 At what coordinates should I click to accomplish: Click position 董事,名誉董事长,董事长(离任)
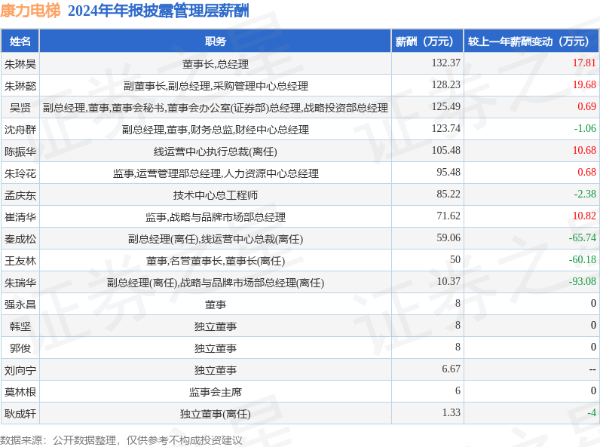click(216, 261)
